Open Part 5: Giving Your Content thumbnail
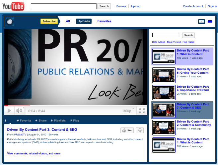218x165 pixels. 164,75
